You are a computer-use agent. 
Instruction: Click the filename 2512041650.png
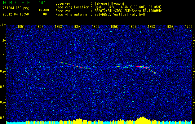coord(16,8)
